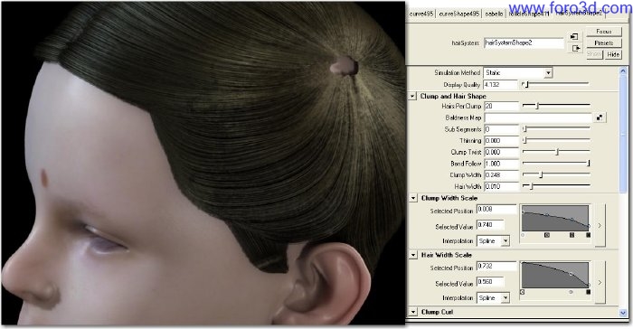
Task: Click the Focus button
Action: (604, 31)
